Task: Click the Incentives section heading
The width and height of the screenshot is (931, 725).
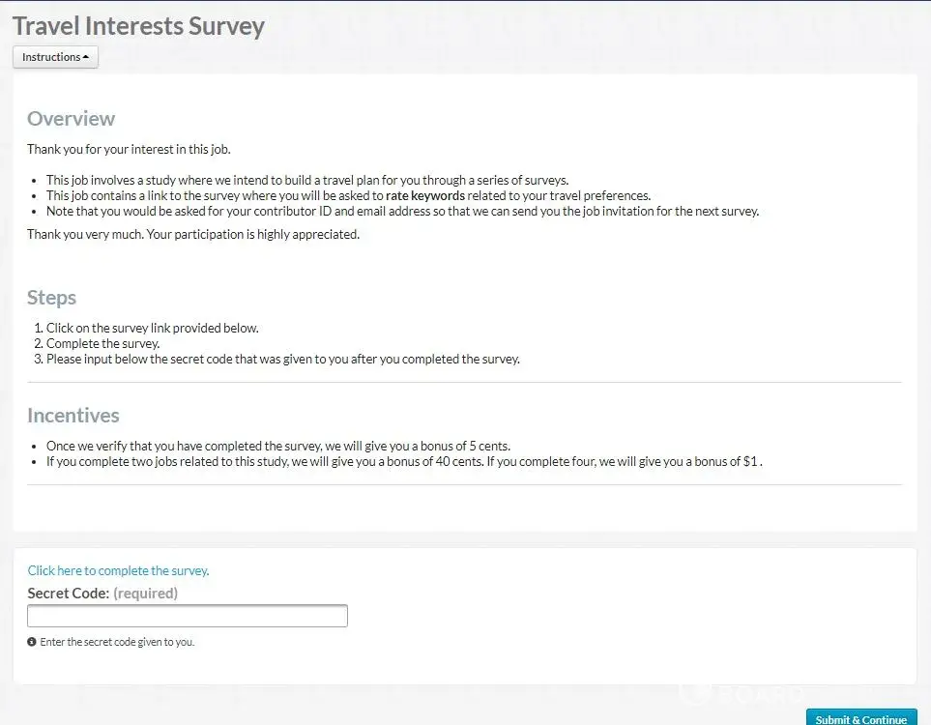Action: (73, 416)
